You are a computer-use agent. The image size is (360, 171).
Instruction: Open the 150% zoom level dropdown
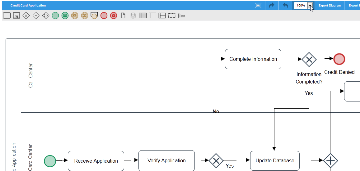point(310,6)
